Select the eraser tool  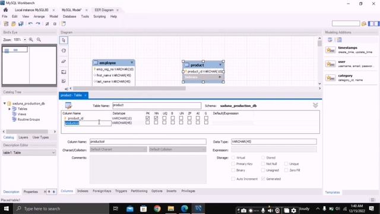pos(64,61)
